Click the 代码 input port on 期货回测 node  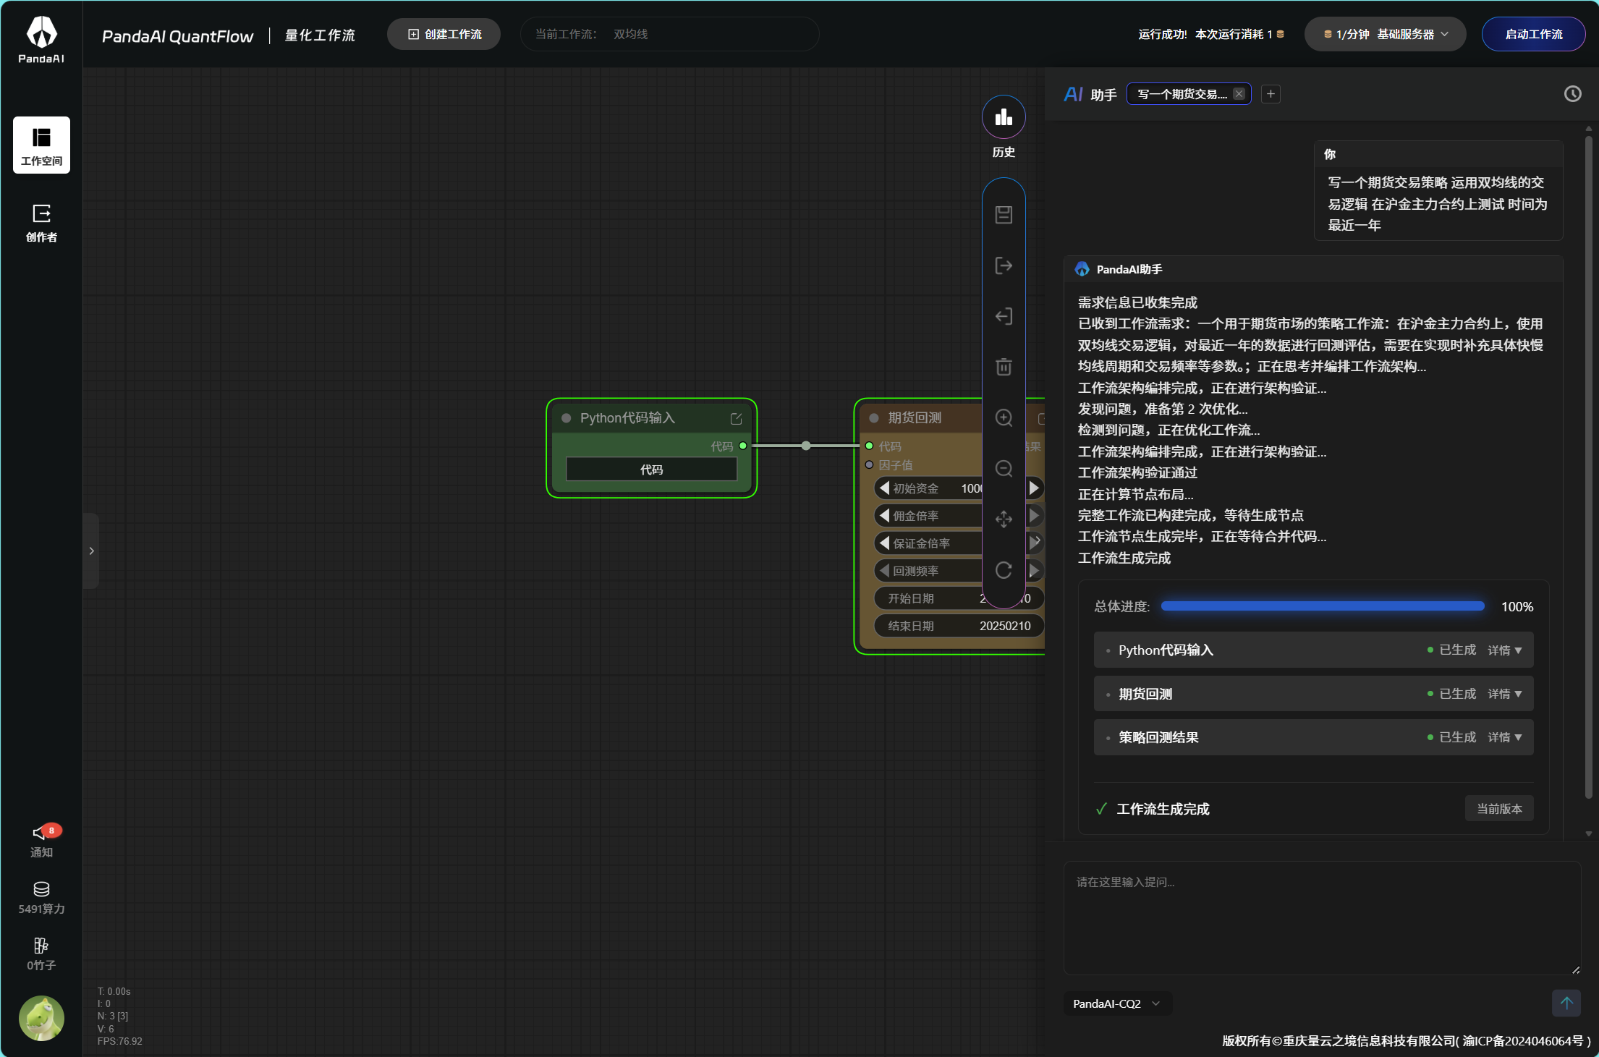(869, 446)
